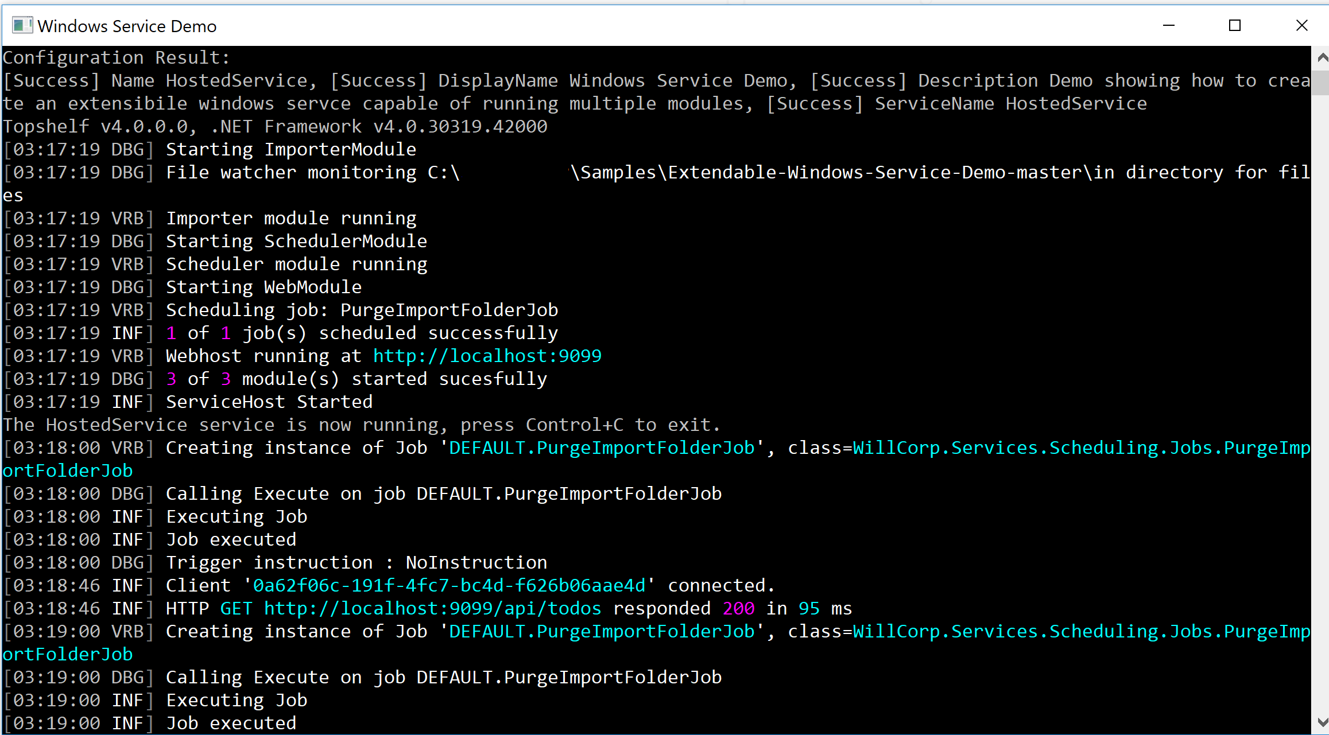
Task: Click the 'Scheduling job: PurgeImportFolderJob' entry
Action: (x=362, y=310)
